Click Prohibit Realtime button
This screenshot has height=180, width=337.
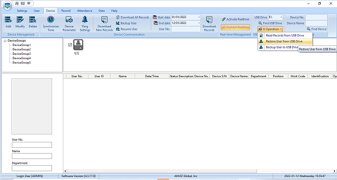point(235,27)
